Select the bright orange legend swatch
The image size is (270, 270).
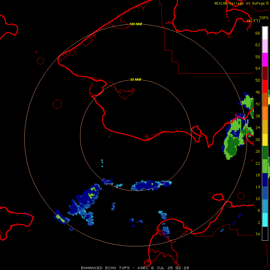point(265,113)
